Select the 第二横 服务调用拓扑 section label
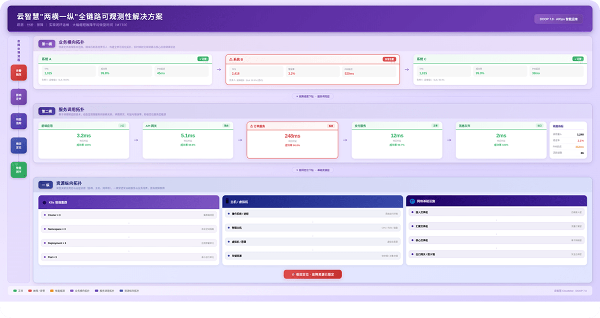 (48, 110)
